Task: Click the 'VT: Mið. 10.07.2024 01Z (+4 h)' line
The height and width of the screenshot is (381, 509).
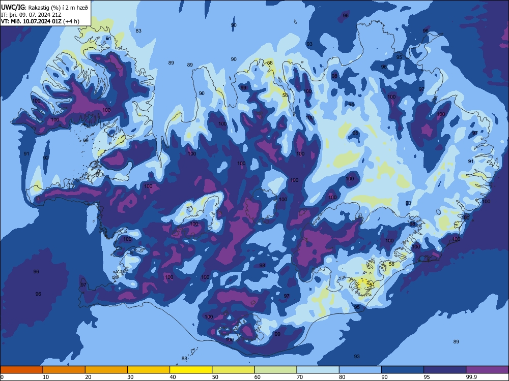Action: (x=40, y=21)
